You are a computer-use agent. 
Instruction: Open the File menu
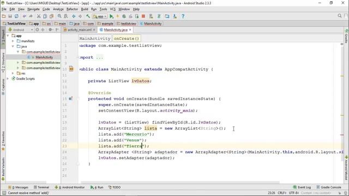[4, 9]
